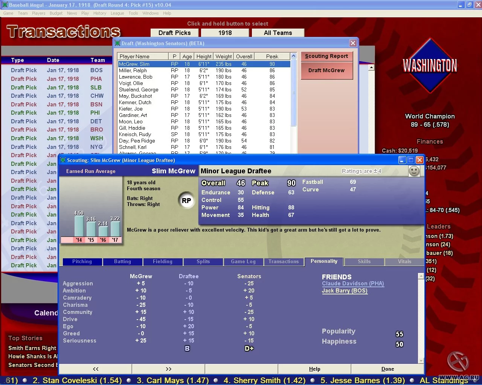
Task: Click the Done button
Action: [387, 369]
